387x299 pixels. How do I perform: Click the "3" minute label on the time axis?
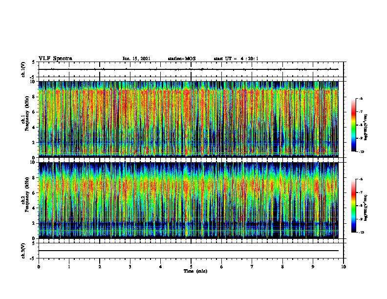[x=130, y=267]
